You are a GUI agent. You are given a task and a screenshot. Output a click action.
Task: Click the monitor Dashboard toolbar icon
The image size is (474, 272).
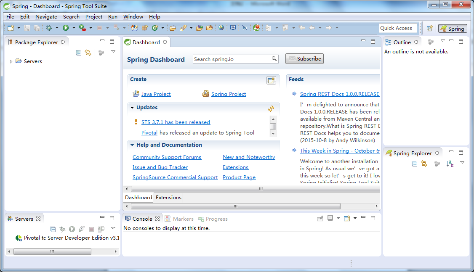pyautogui.click(x=233, y=28)
